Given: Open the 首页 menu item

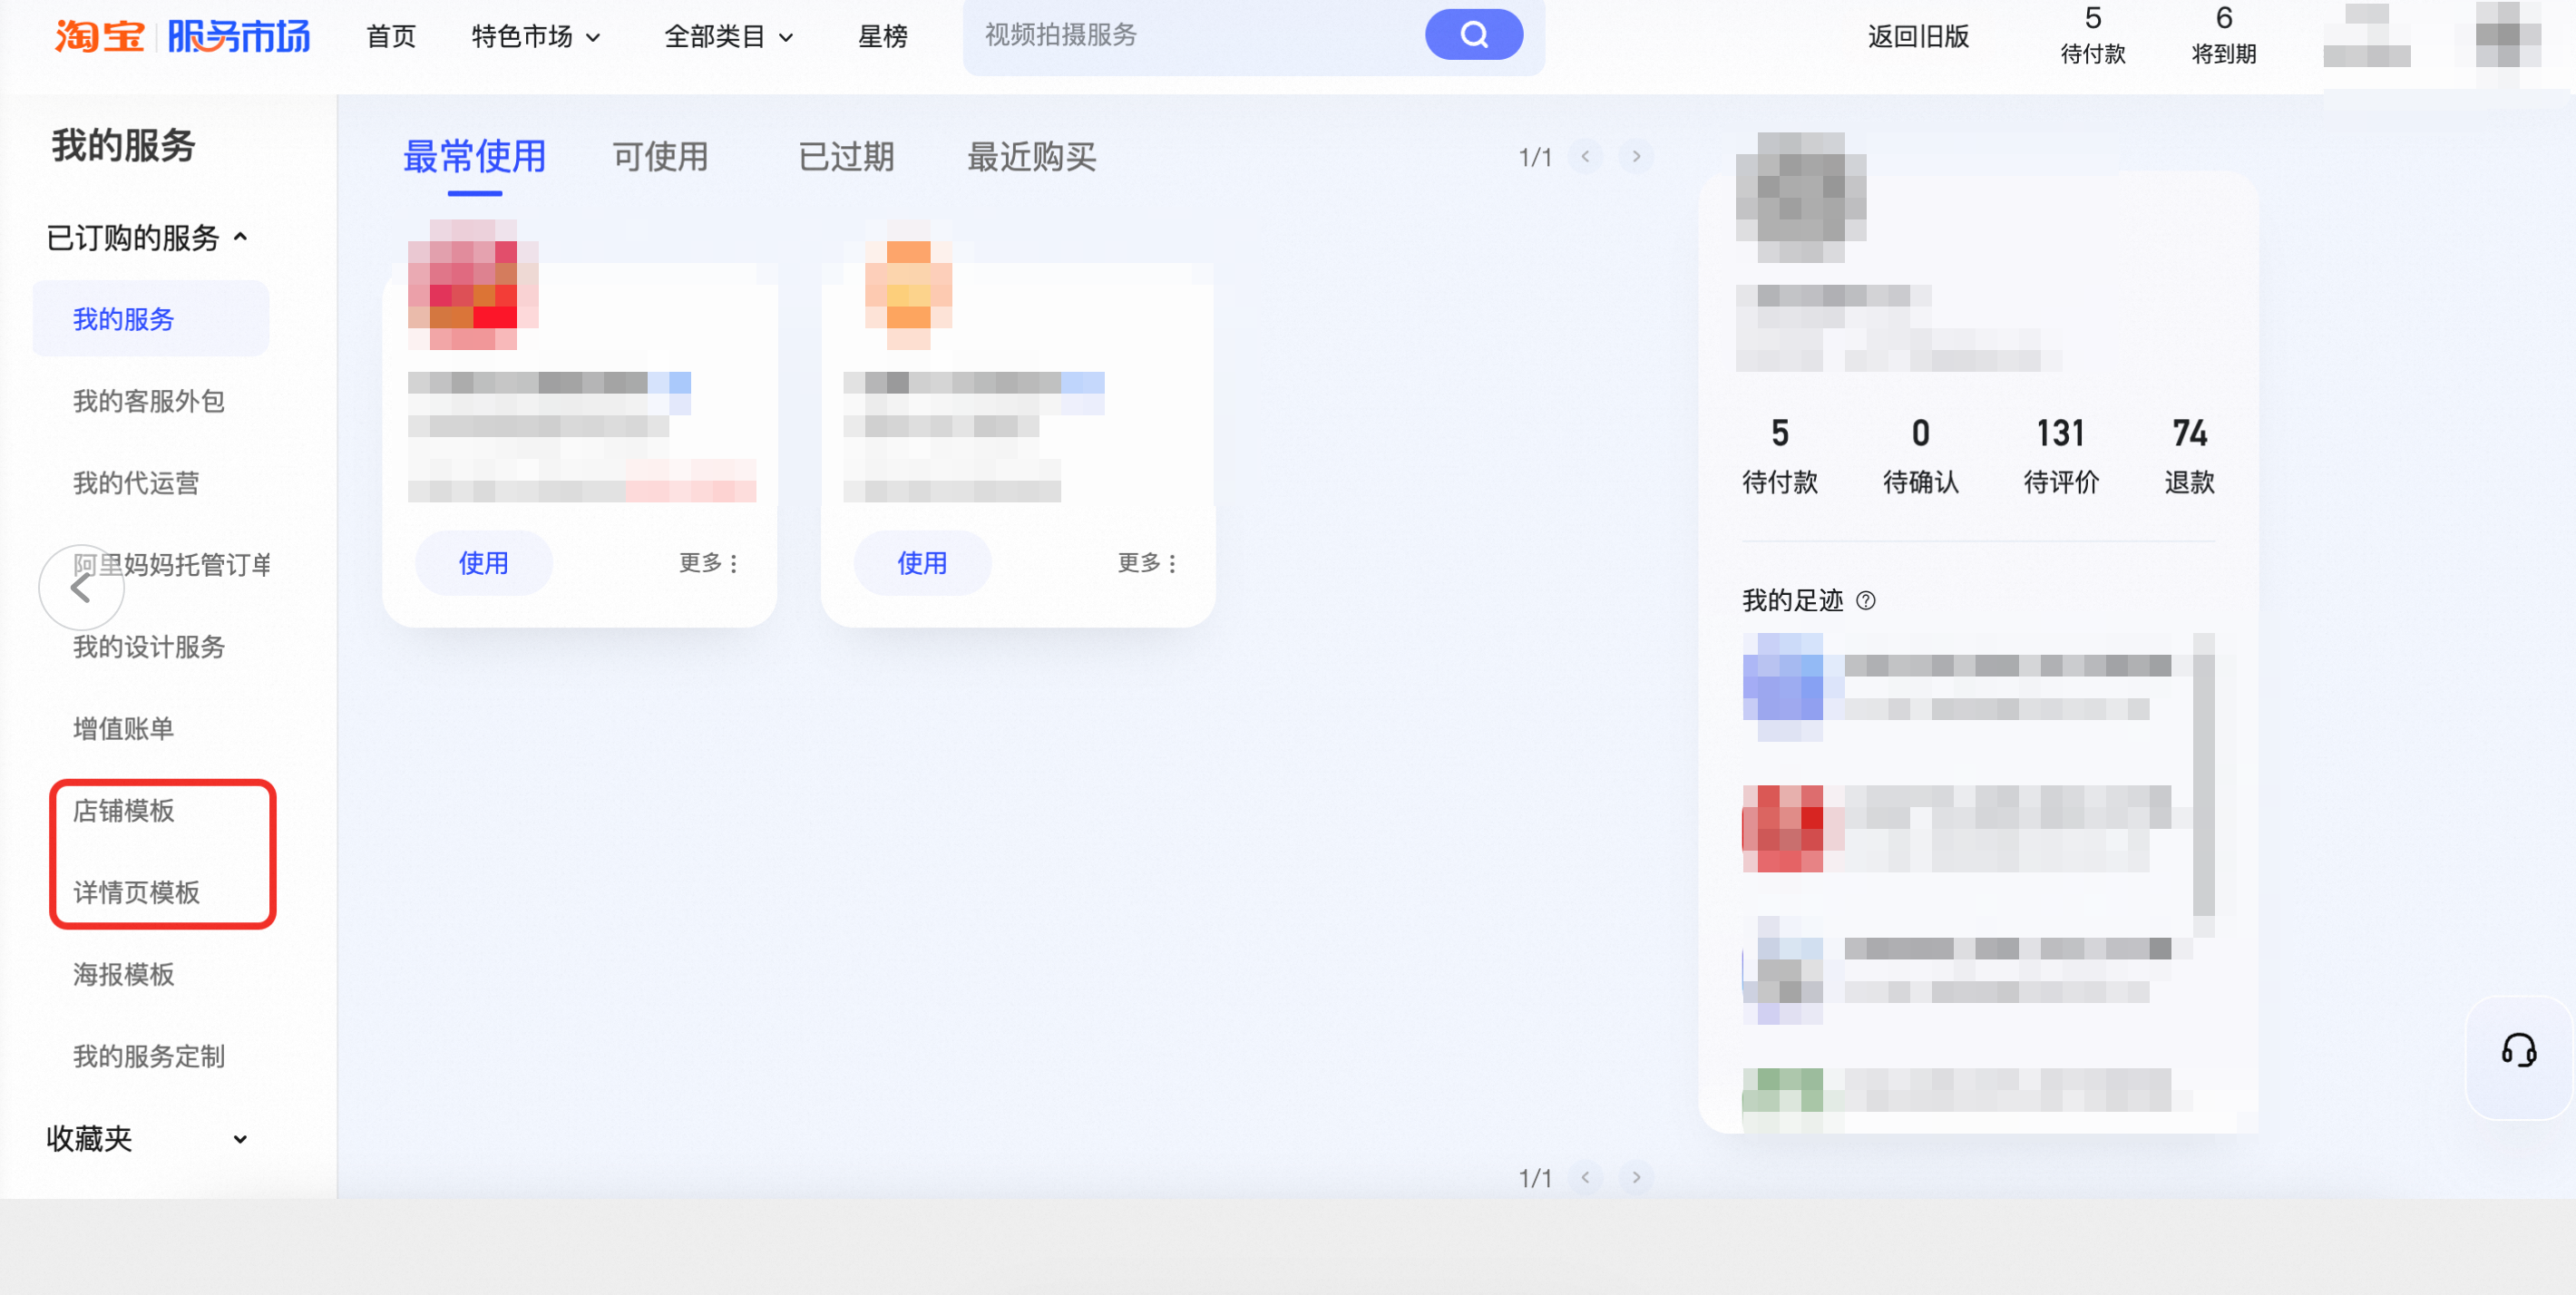Looking at the screenshot, I should (391, 37).
